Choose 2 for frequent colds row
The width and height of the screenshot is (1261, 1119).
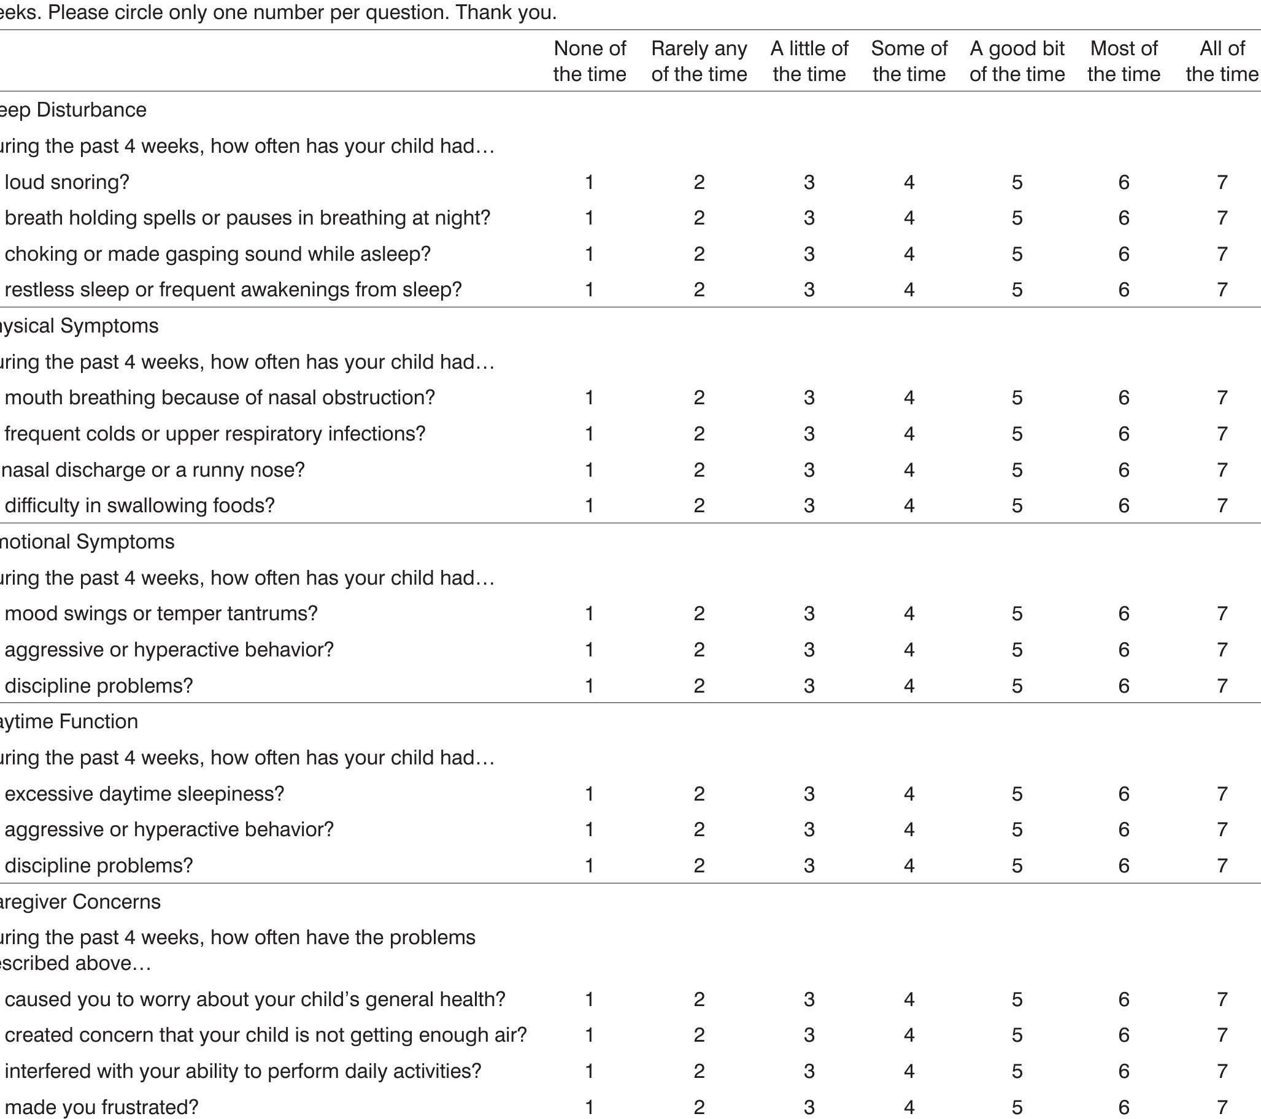pos(698,434)
